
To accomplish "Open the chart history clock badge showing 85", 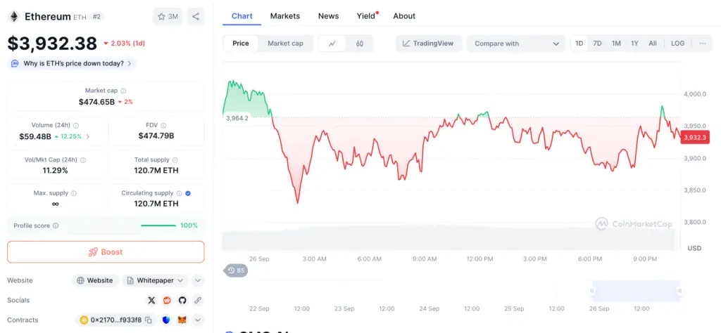I will pos(236,270).
